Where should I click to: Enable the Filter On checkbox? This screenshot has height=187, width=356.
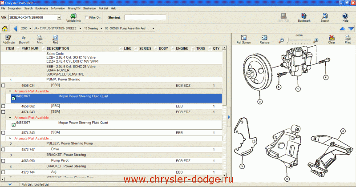86,17
